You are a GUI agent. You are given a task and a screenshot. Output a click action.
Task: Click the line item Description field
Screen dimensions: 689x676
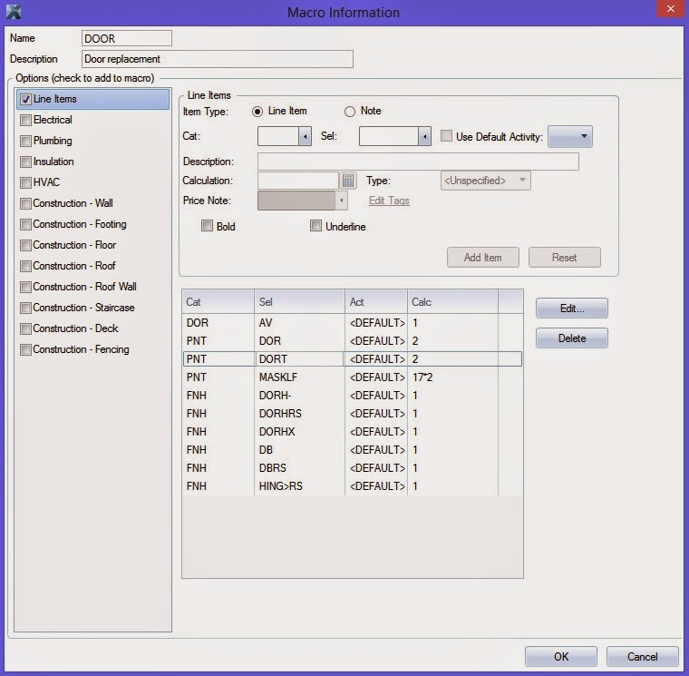pos(418,162)
